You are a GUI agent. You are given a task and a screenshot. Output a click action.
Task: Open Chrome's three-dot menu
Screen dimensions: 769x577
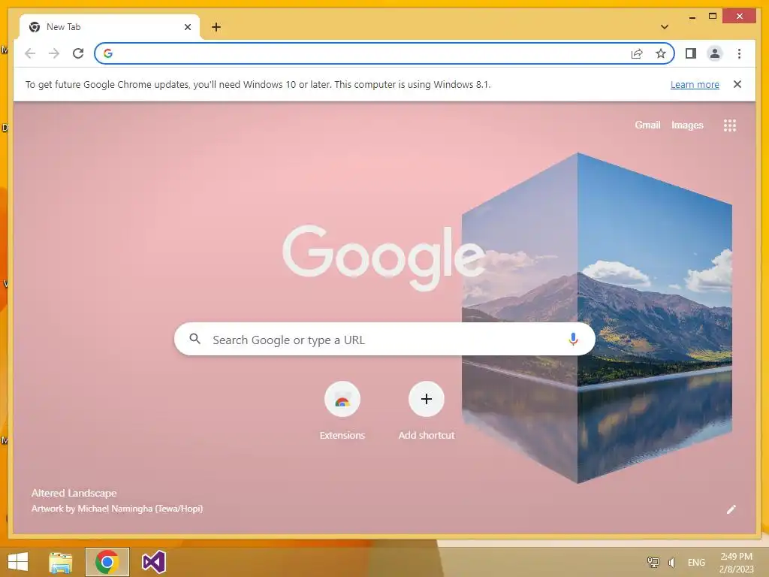click(x=739, y=53)
